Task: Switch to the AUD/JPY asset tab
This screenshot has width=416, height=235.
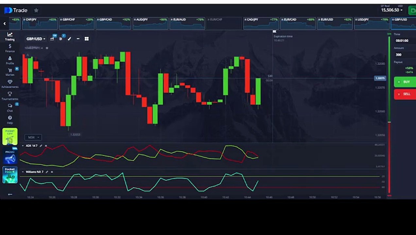Action: coord(150,23)
